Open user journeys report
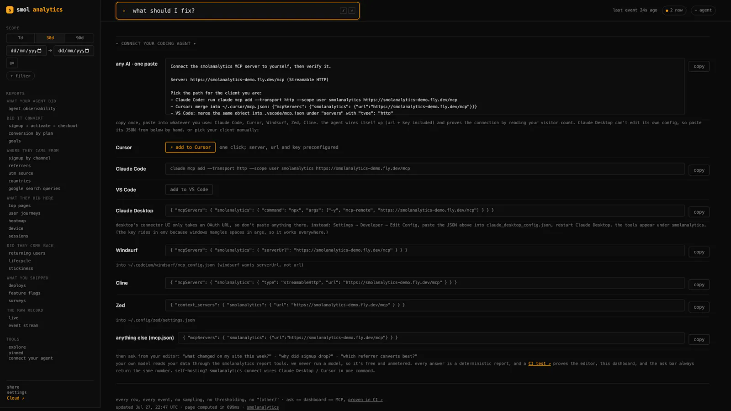 tap(24, 213)
